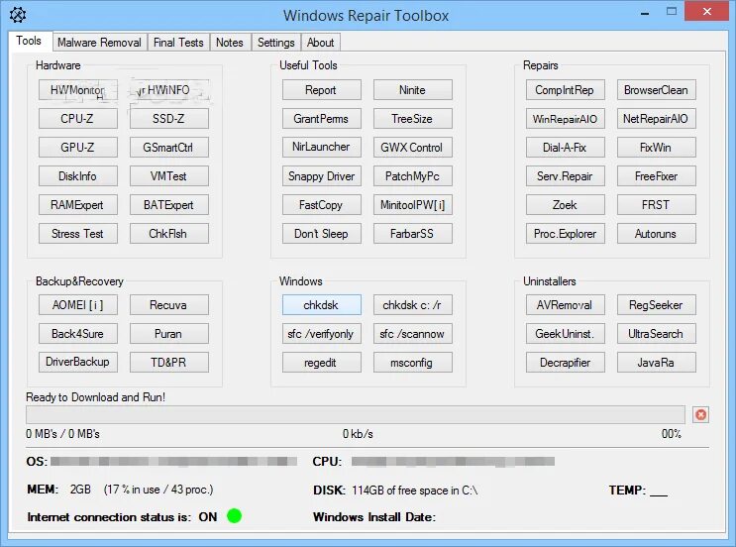Viewport: 736px width, 547px height.
Task: Run Zoek
Action: point(566,205)
